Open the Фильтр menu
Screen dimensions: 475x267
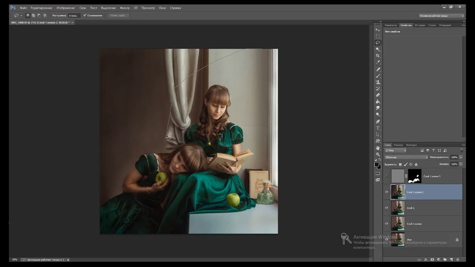tap(125, 8)
